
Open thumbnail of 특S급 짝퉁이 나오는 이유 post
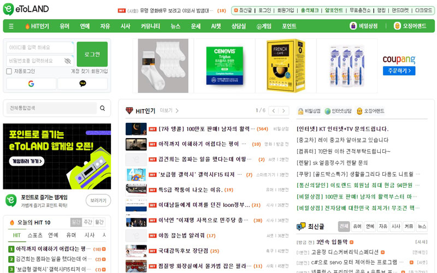tap(136, 189)
